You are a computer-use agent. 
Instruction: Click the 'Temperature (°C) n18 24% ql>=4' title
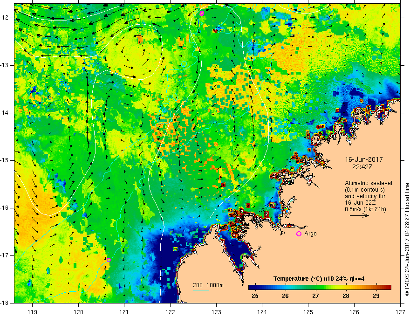click(x=319, y=279)
